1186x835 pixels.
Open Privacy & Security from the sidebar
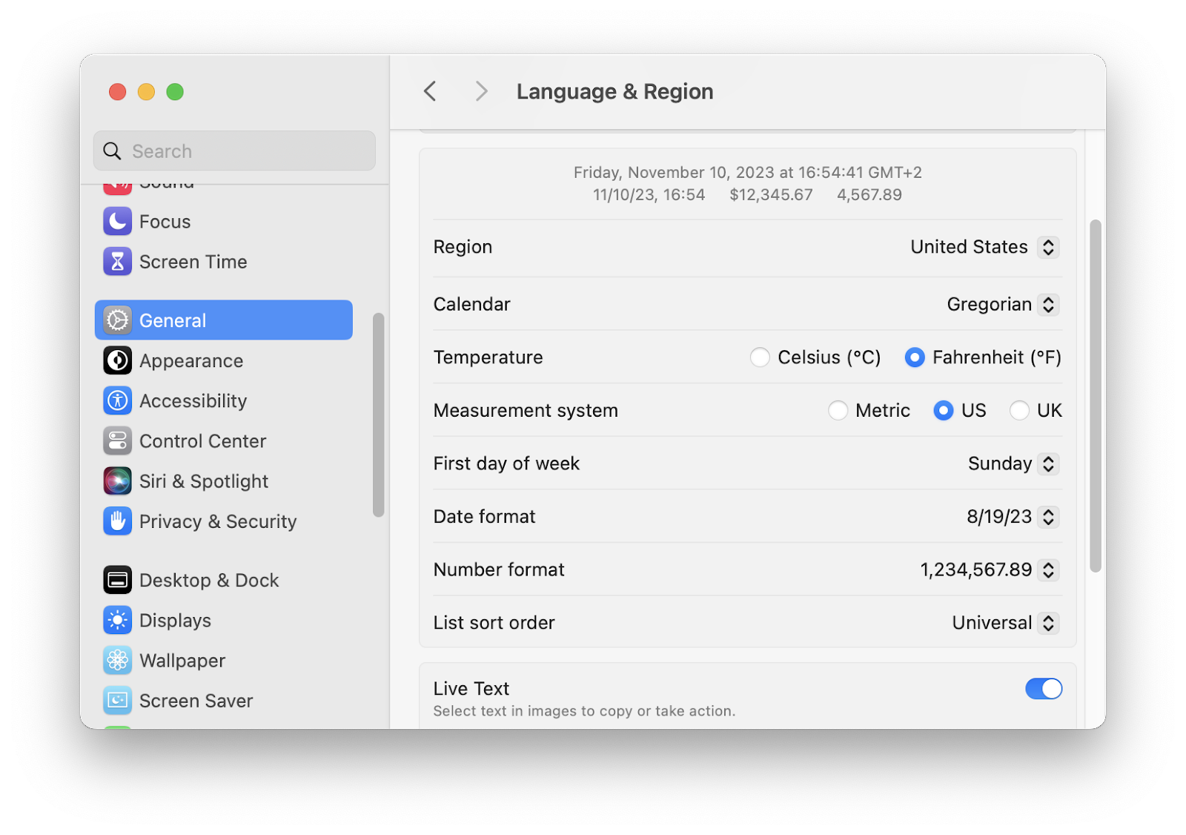(x=217, y=521)
